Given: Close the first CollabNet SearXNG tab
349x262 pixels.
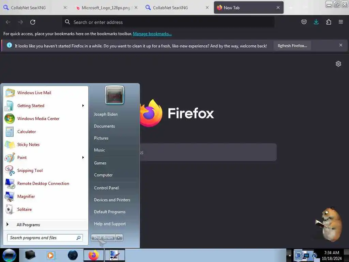Looking at the screenshot, I should click(65, 8).
